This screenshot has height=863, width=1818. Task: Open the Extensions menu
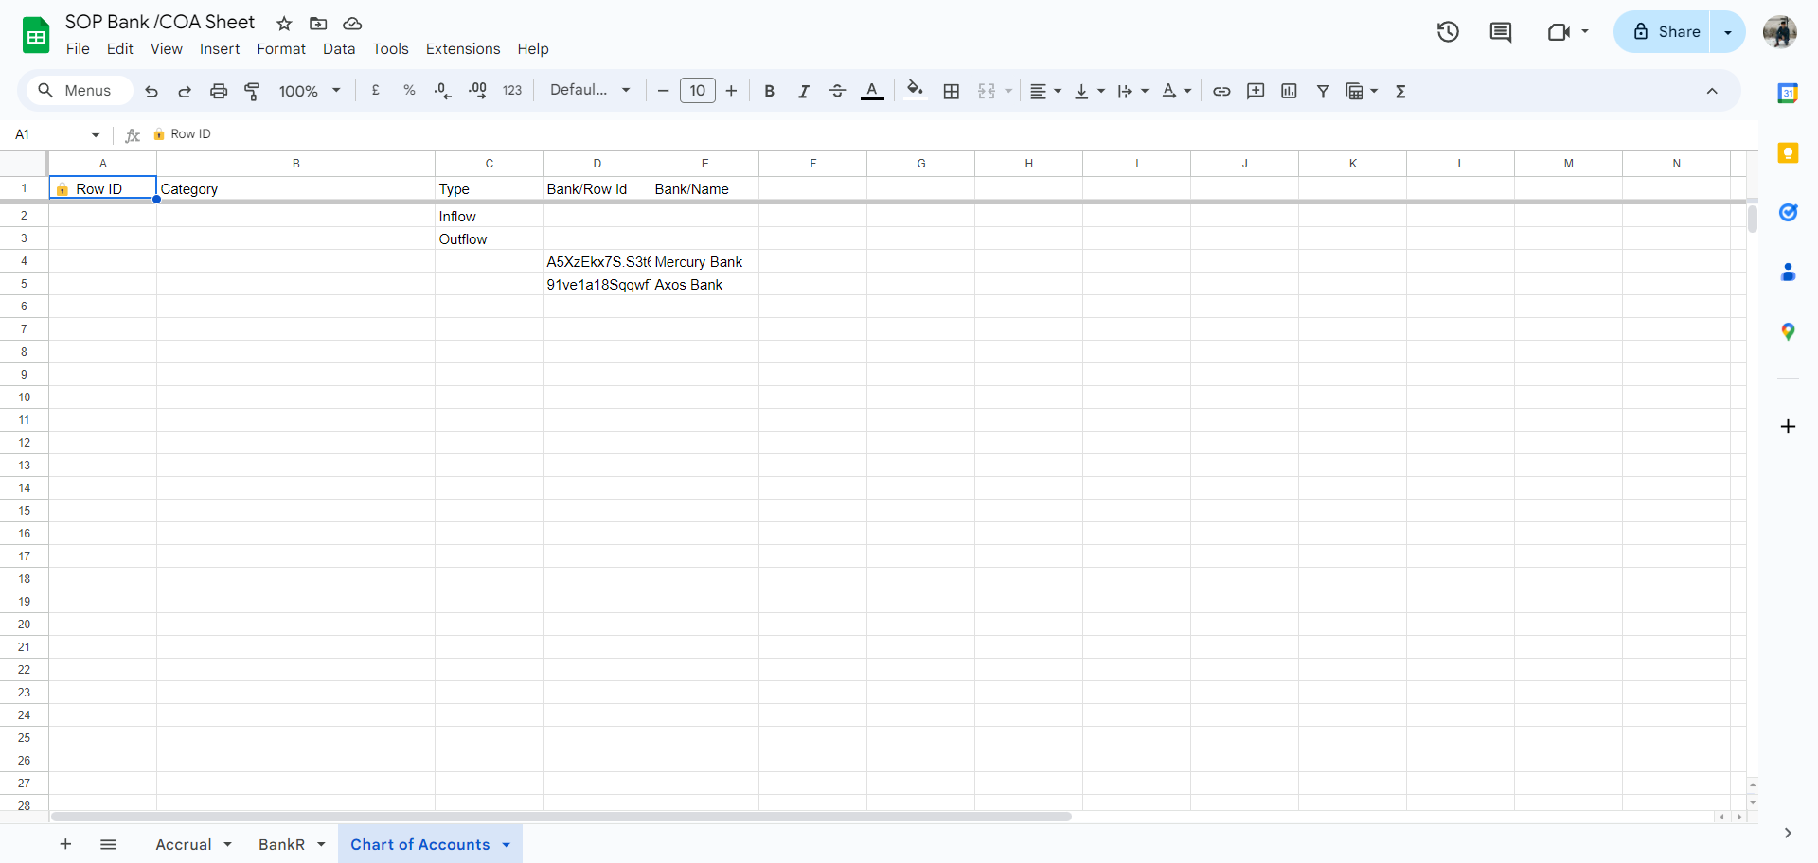point(462,49)
